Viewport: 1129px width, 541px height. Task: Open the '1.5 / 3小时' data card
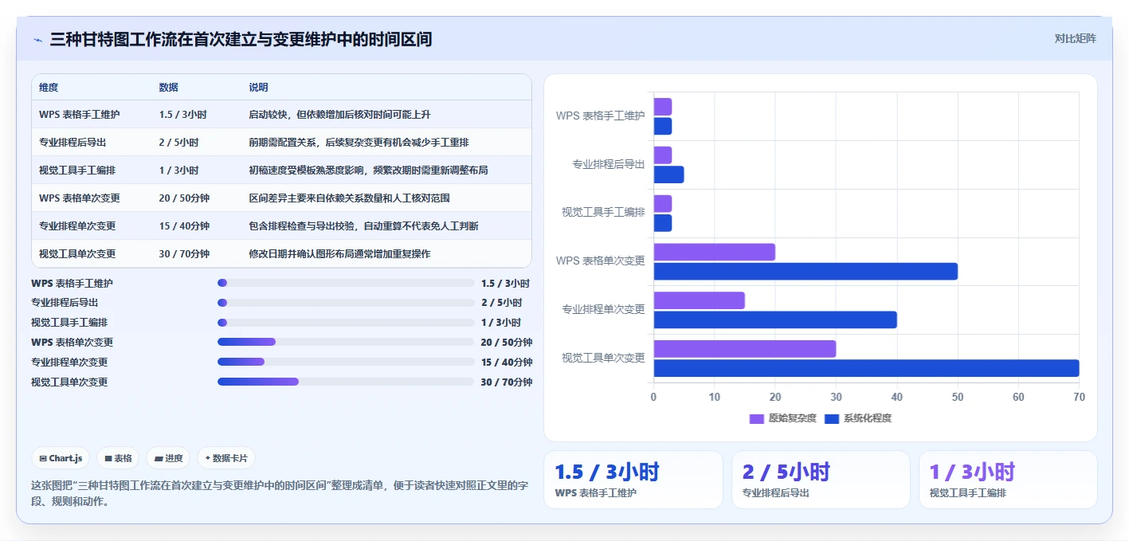tap(633, 480)
